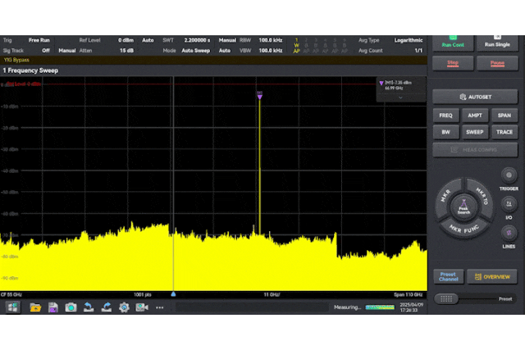Open more options via the three-dots icon
Image resolution: width=525 pixels, height=350 pixels.
(x=160, y=307)
